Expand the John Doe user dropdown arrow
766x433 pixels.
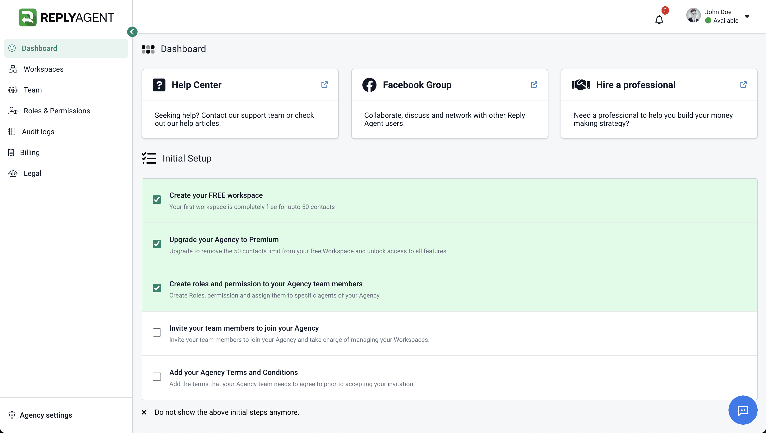point(747,16)
